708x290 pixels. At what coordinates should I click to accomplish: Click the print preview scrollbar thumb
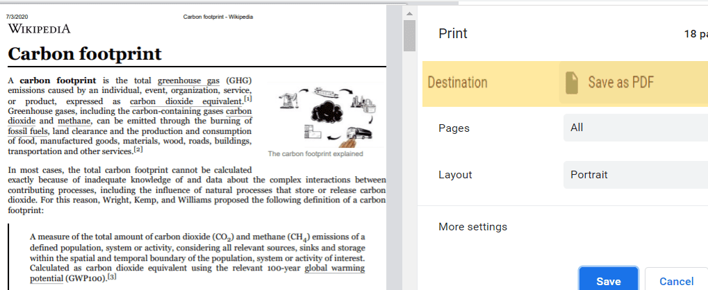click(409, 36)
